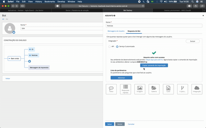Click the plus on Oi node
Image resolution: width=206 pixels, height=128 pixels.
30,49
